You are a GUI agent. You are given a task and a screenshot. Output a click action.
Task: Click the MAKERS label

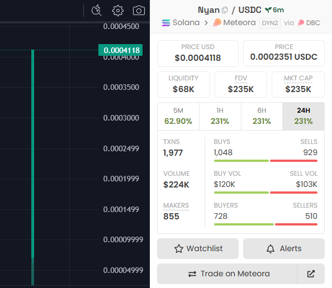coord(176,205)
